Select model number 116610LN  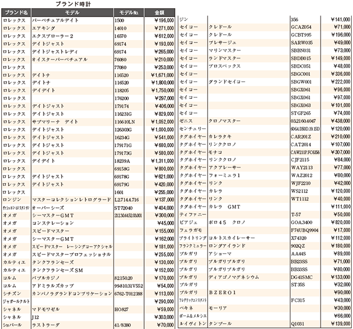(125, 122)
